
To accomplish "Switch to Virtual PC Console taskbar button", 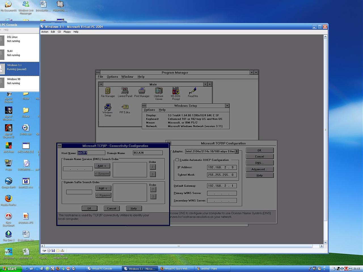I will point(104,269).
